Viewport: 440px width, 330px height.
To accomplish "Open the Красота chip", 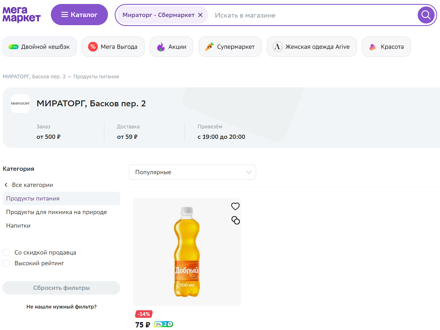I will pyautogui.click(x=386, y=47).
